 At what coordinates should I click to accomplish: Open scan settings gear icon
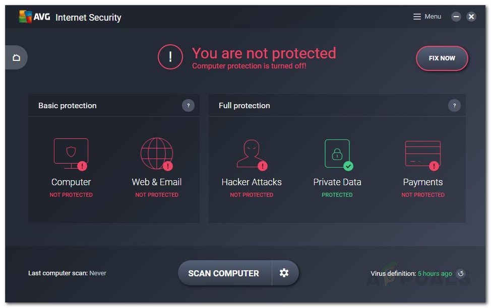[284, 273]
